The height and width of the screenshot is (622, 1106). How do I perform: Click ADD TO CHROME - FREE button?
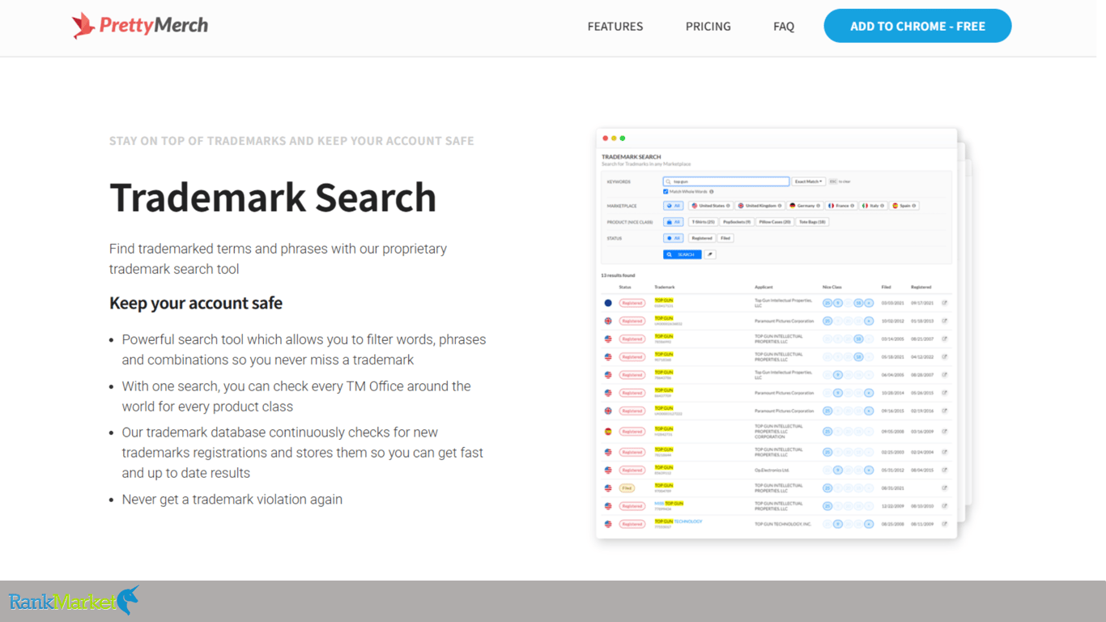pyautogui.click(x=917, y=26)
